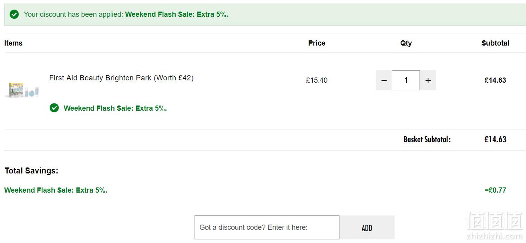
Task: Select the Items column header
Action: coord(13,43)
